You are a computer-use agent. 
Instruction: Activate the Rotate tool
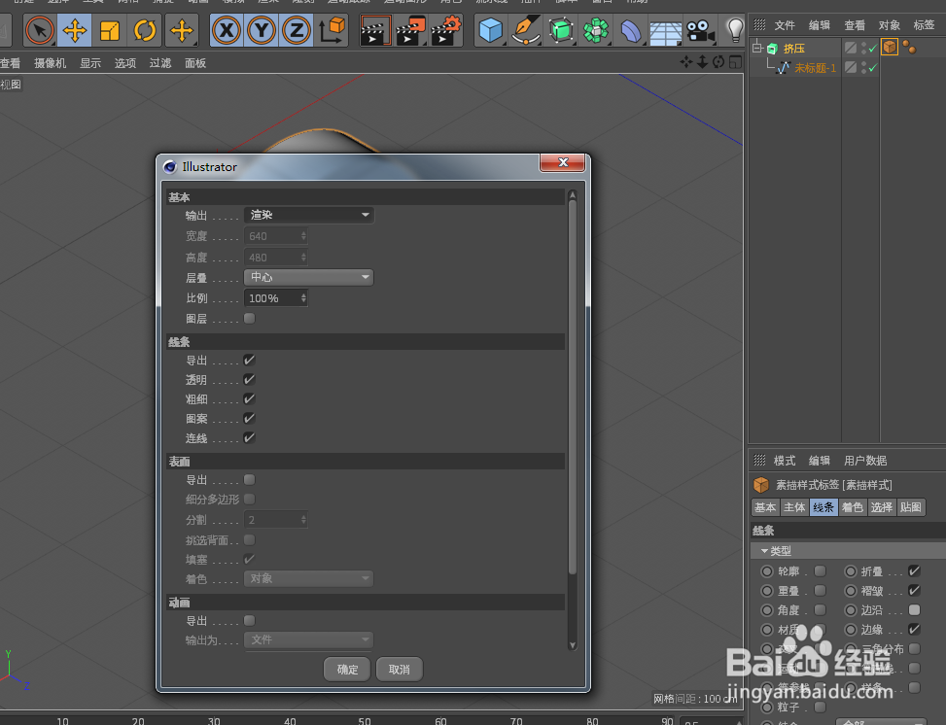coord(145,30)
